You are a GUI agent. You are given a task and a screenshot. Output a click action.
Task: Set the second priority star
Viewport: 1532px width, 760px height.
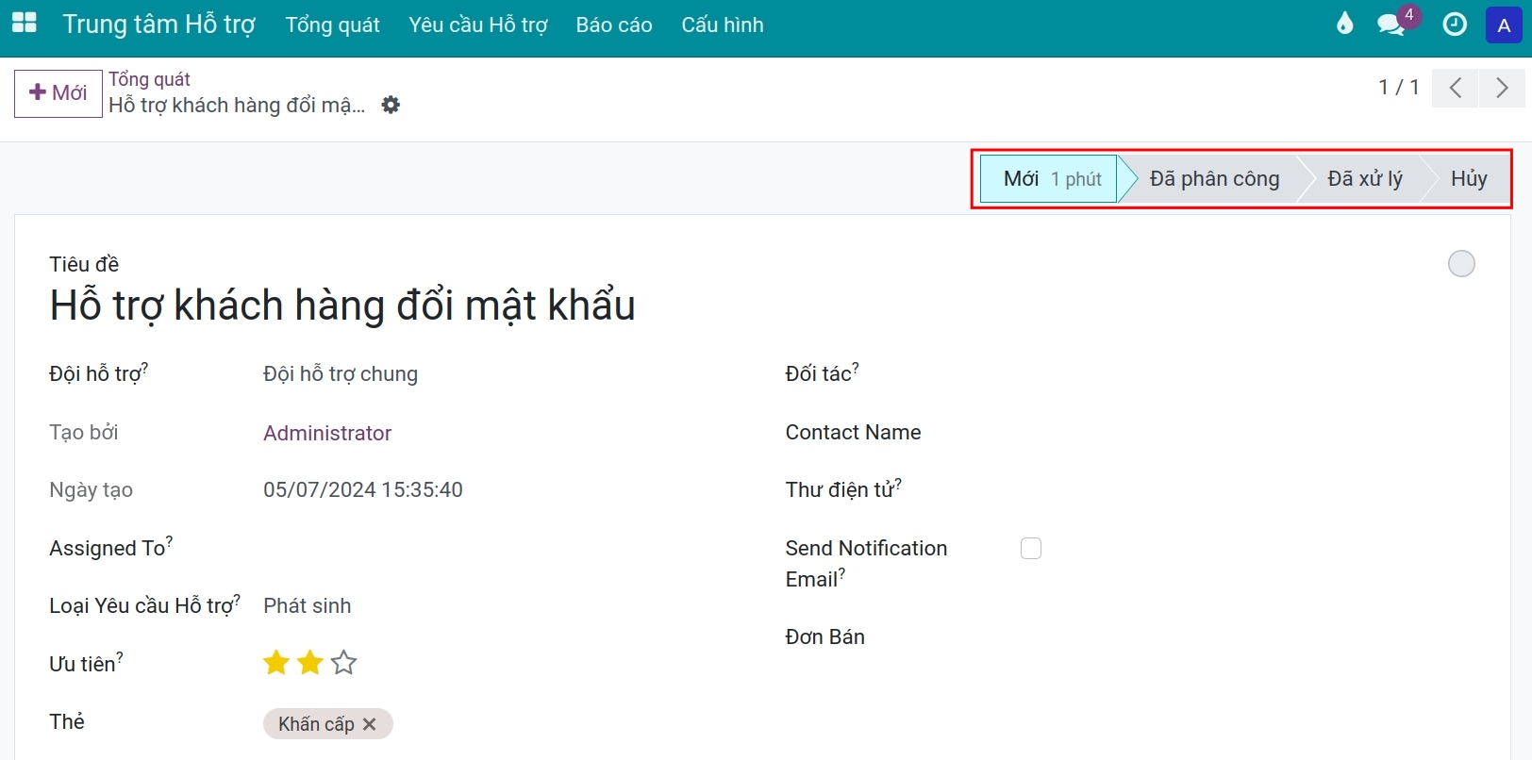click(309, 663)
